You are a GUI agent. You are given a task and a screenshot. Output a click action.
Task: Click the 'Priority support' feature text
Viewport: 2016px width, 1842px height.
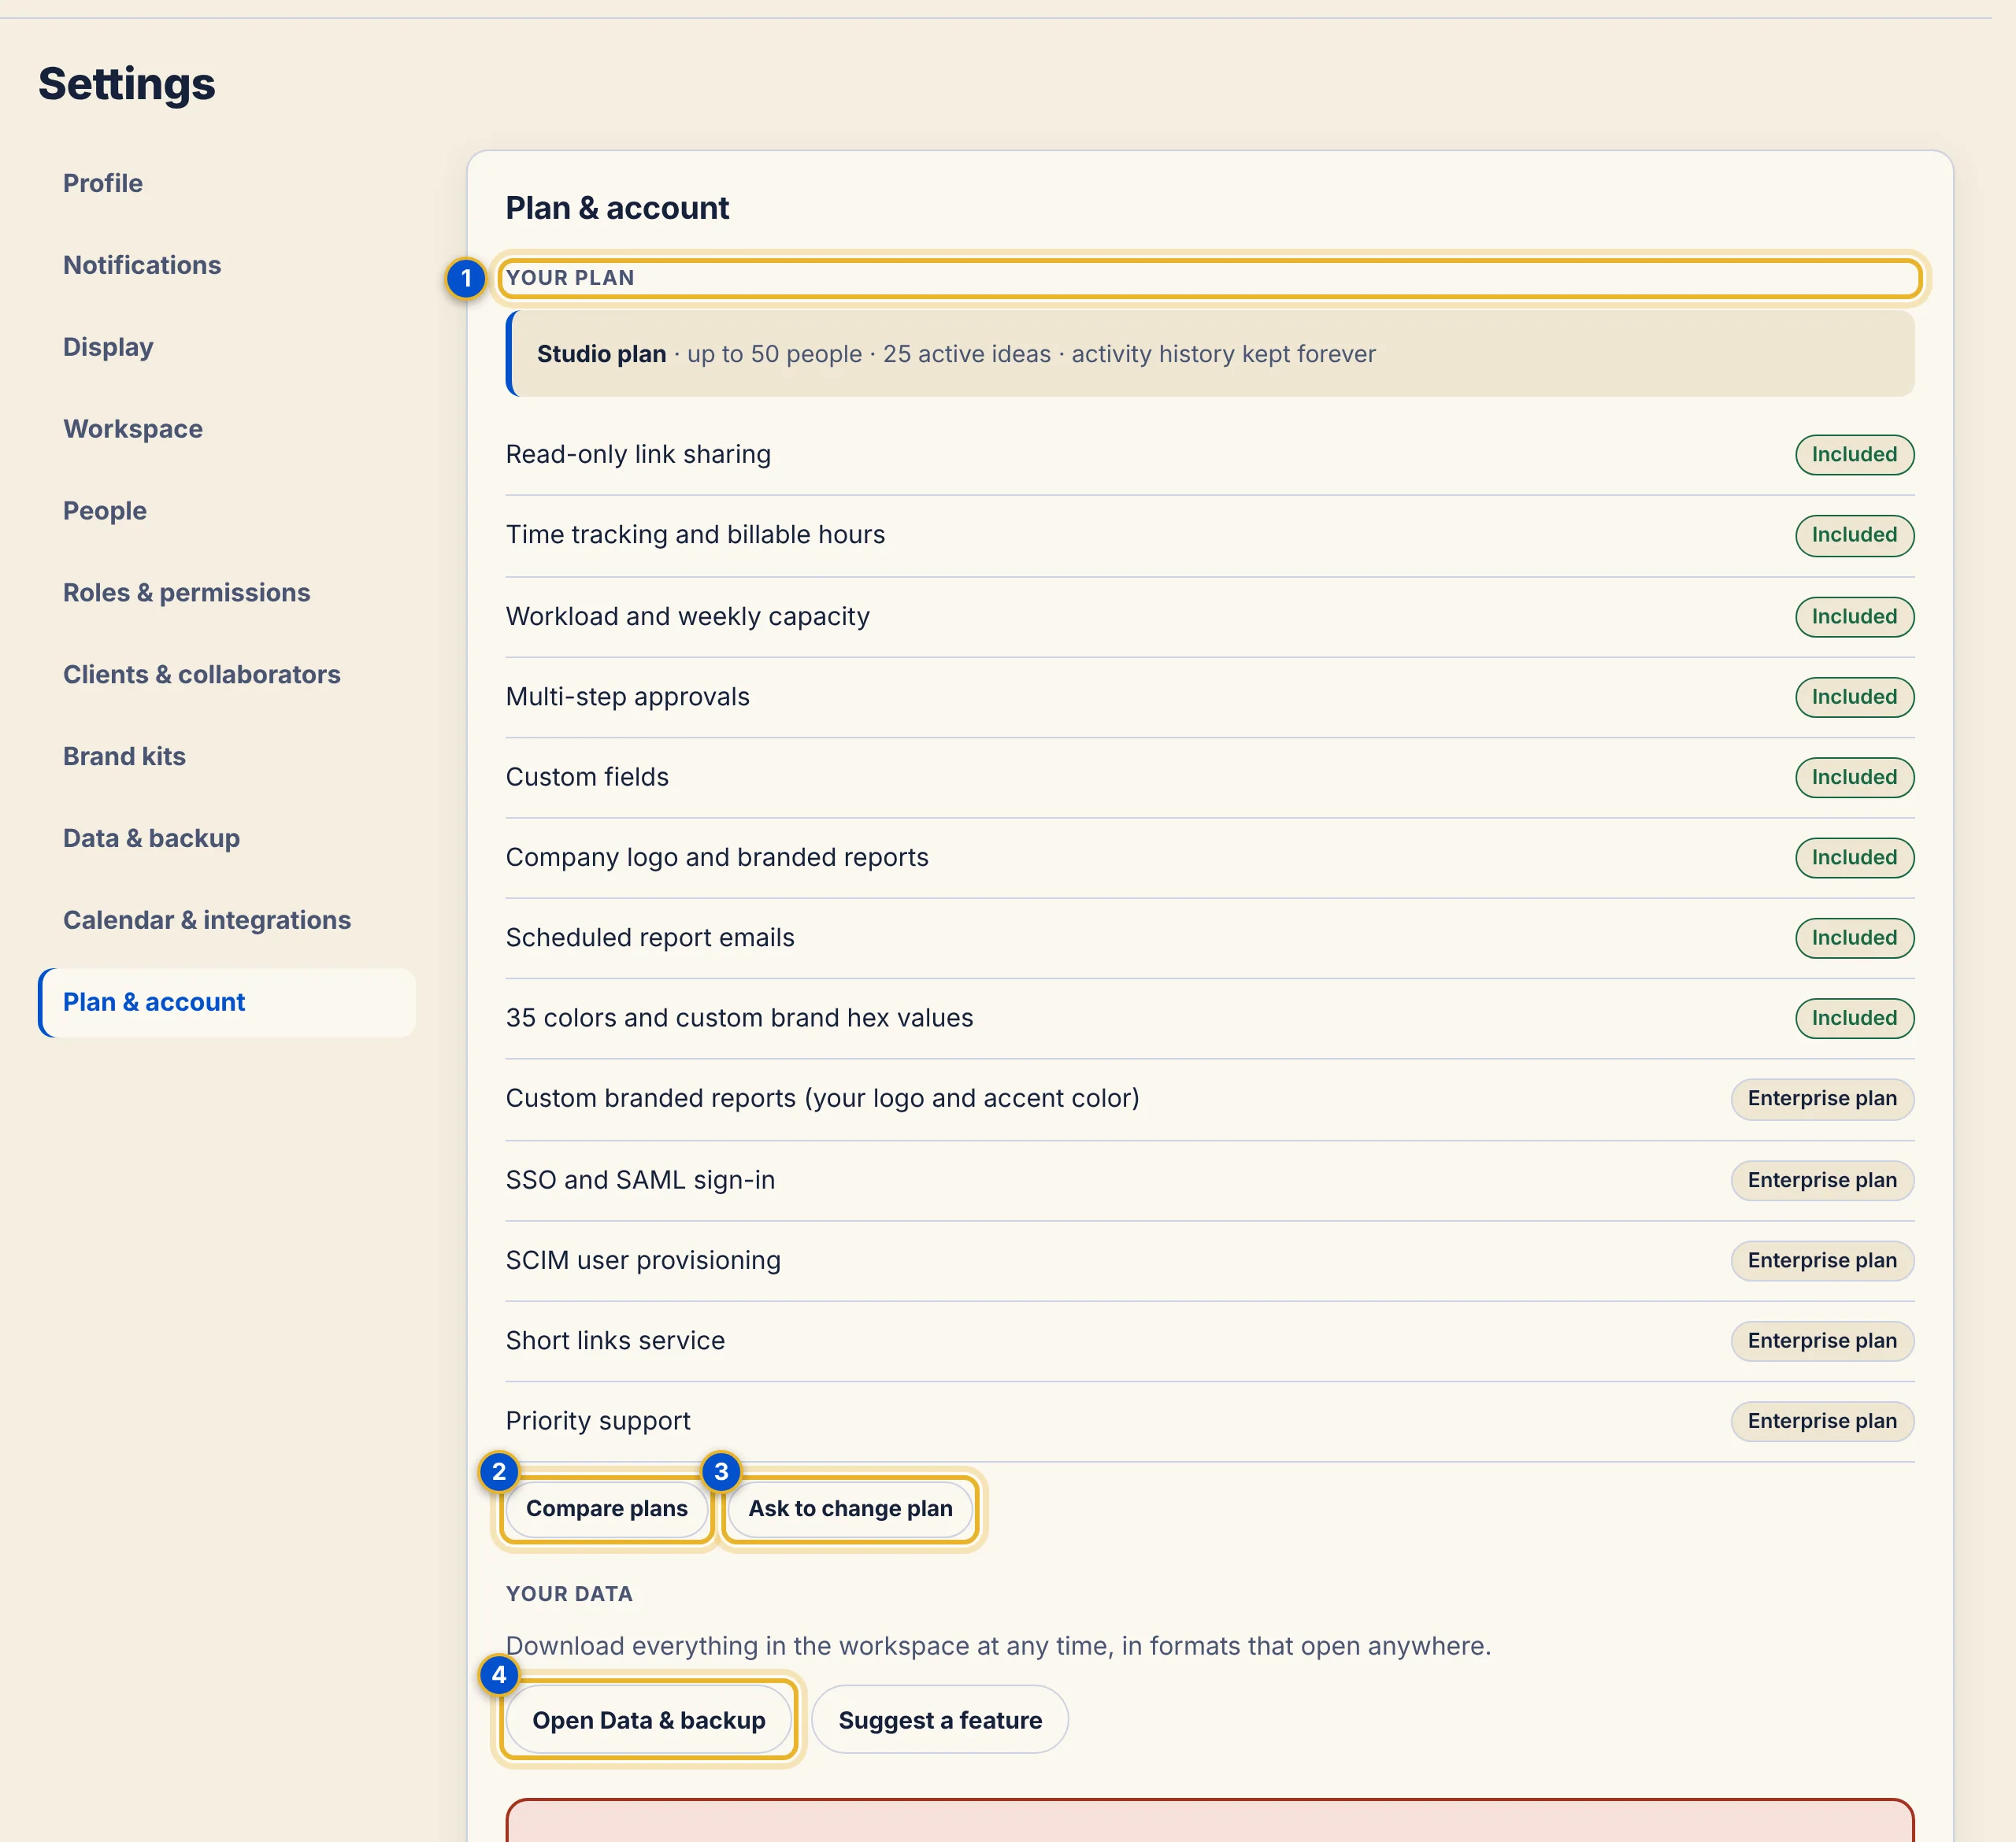click(x=598, y=1421)
